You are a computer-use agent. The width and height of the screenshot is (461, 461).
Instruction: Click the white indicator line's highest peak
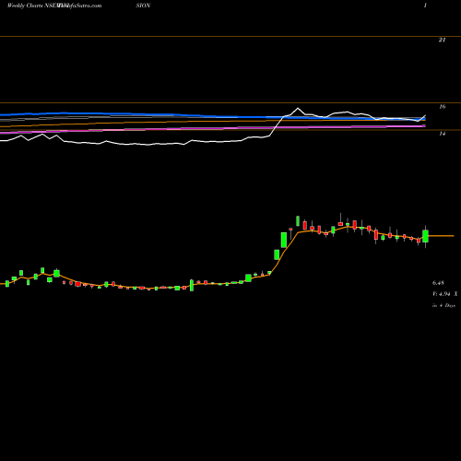point(298,108)
